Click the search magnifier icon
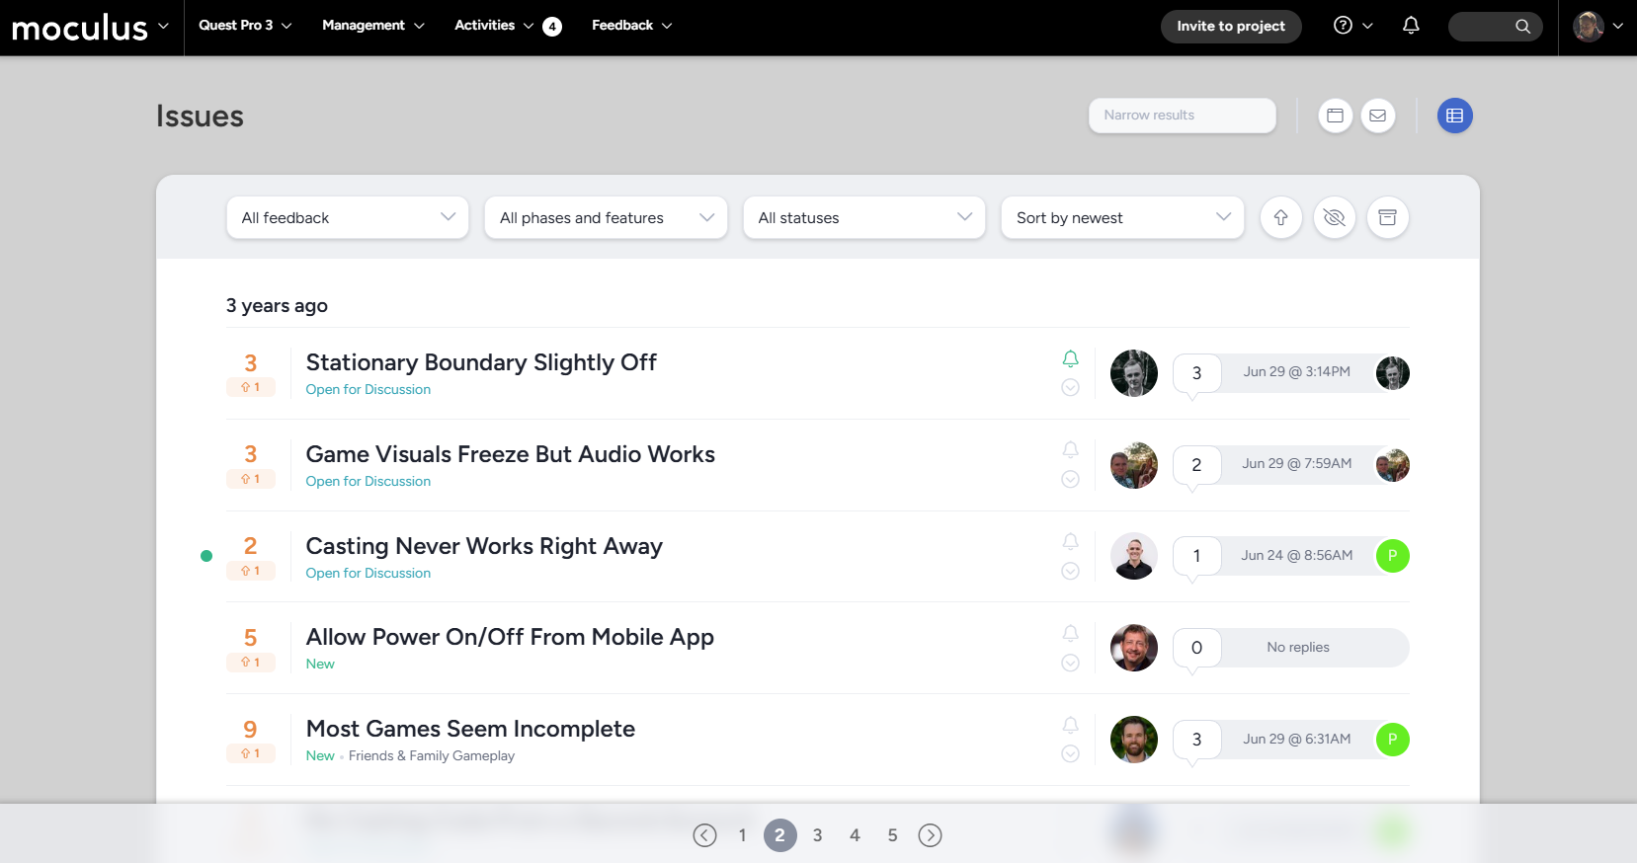1637x863 pixels. coord(1522,27)
